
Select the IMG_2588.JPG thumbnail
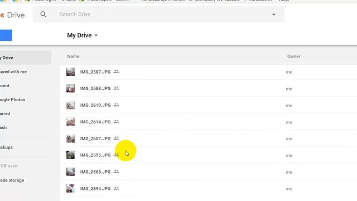[x=70, y=88]
